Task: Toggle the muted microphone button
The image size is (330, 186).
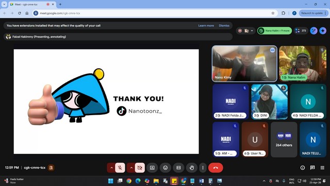Action: click(x=120, y=168)
